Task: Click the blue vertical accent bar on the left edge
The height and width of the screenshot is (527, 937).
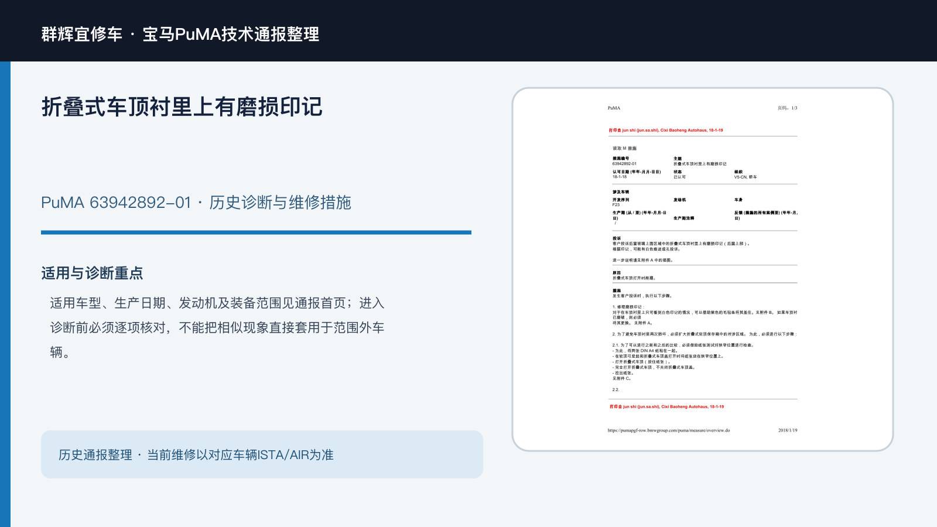Action: pos(5,294)
